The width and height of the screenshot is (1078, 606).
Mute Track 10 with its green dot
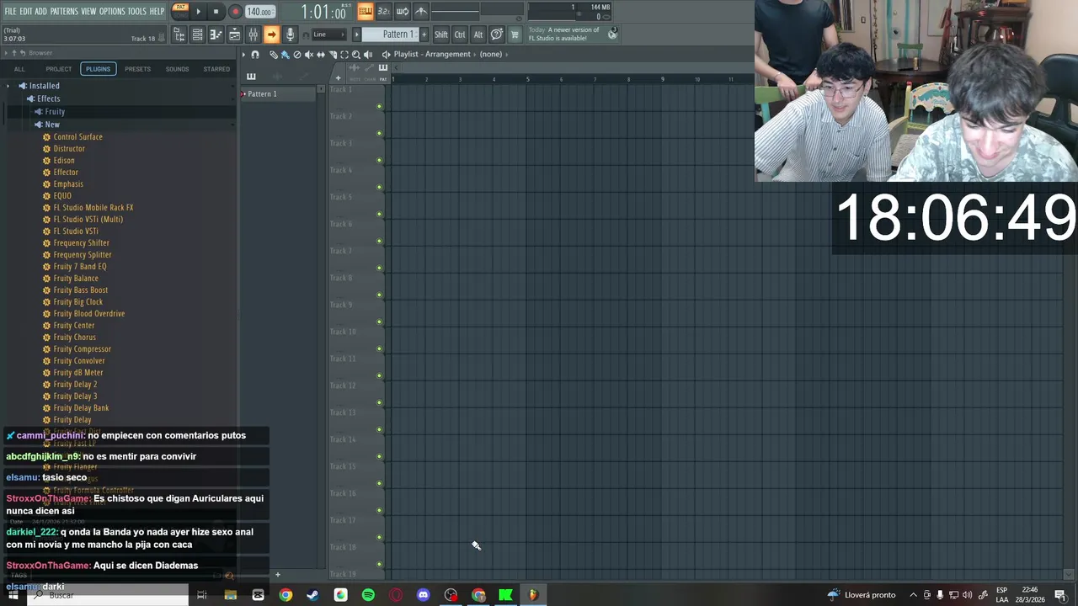(379, 349)
